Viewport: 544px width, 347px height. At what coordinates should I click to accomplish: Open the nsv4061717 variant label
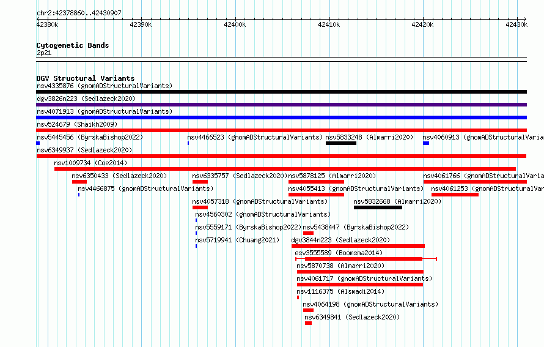(364, 278)
